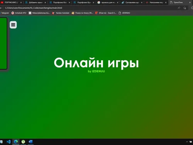This screenshot has width=193, height=145.
Task: Click the green side panel at left
Action: coord(3,43)
